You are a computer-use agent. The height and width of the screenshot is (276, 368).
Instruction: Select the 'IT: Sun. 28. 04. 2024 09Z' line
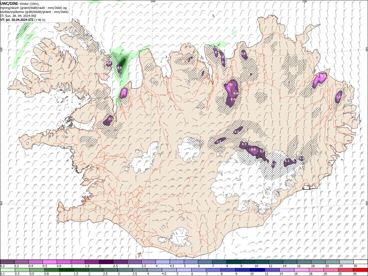(x=18, y=16)
